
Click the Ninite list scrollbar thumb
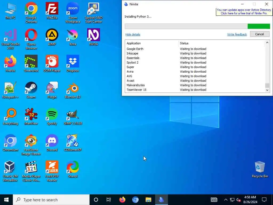(x=267, y=85)
